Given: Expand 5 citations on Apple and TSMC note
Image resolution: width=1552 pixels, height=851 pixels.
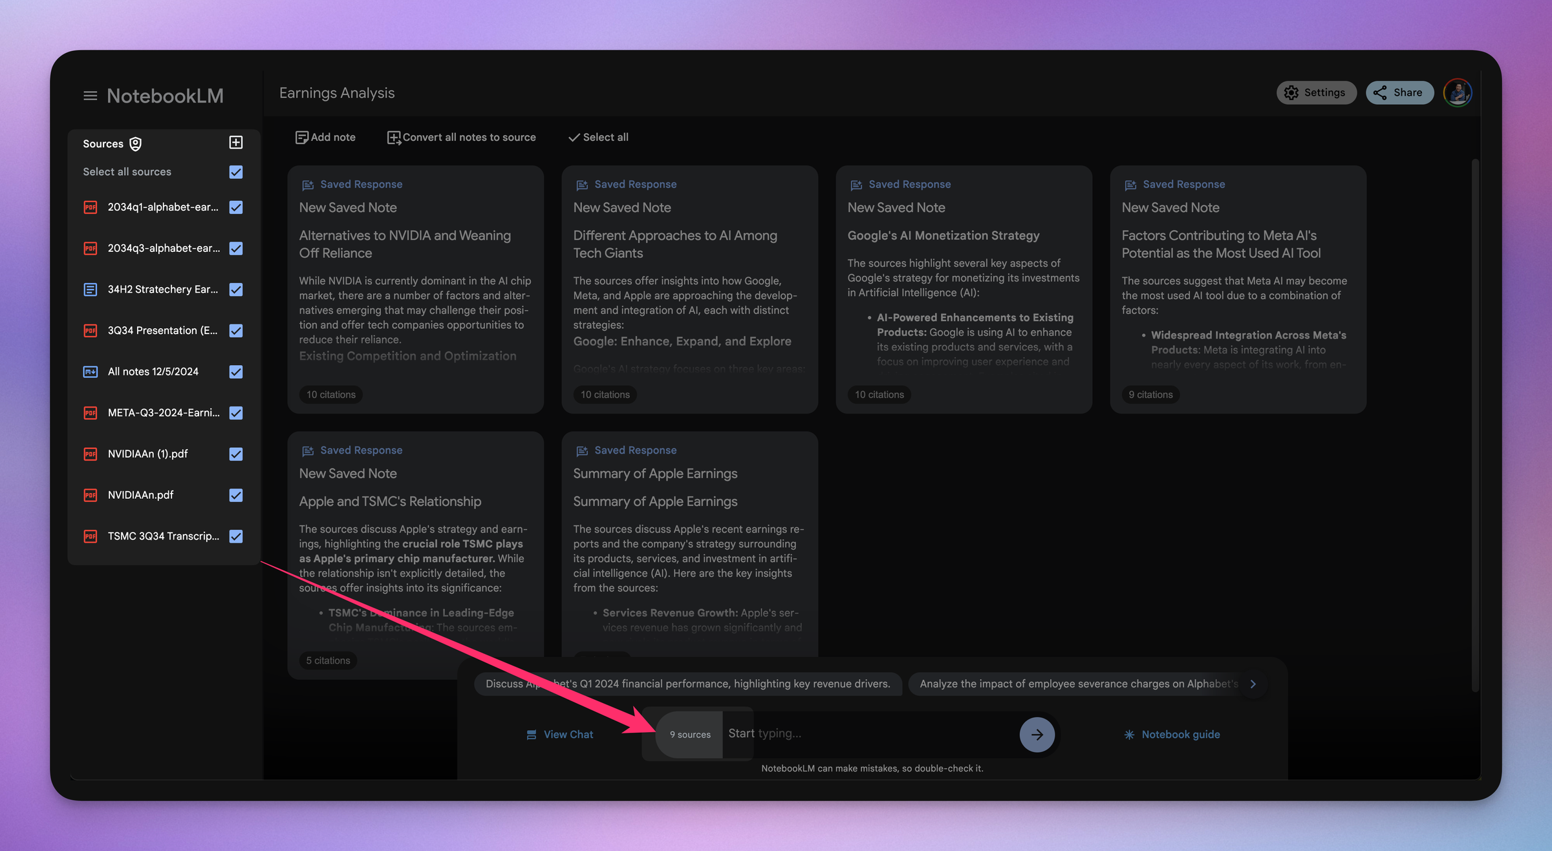Looking at the screenshot, I should [328, 660].
